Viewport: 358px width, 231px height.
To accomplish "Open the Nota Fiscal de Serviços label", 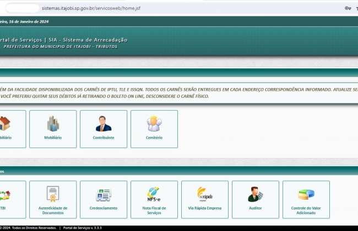I will pyautogui.click(x=154, y=210).
